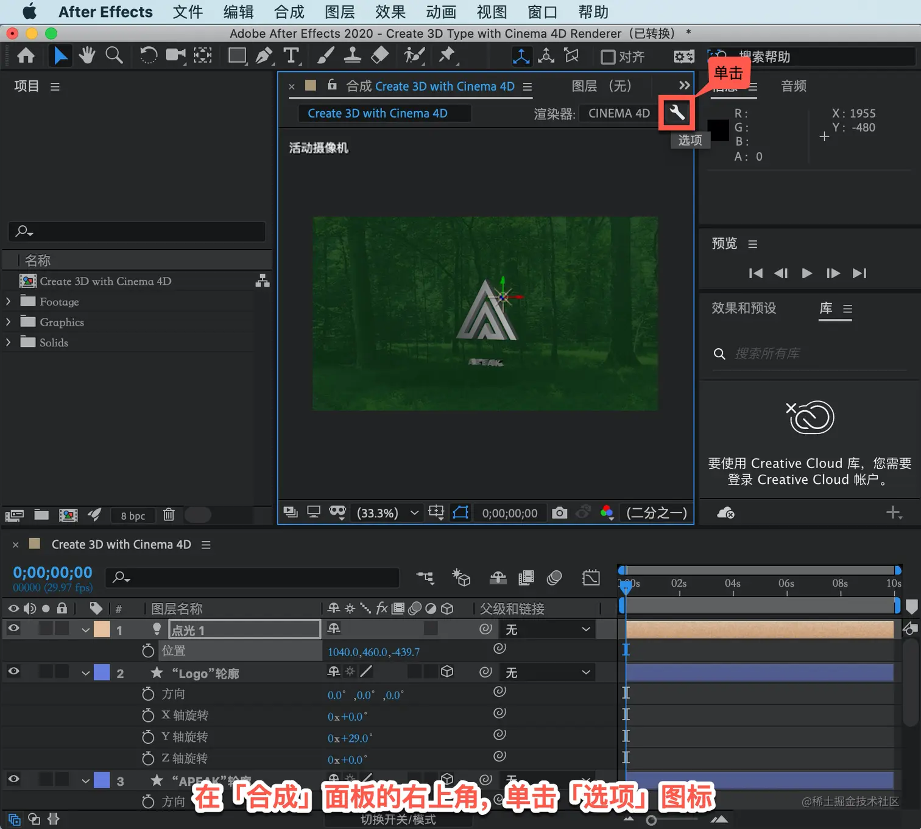The height and width of the screenshot is (829, 921).
Task: Enable the 对齐 snapping checkbox
Action: pos(608,57)
